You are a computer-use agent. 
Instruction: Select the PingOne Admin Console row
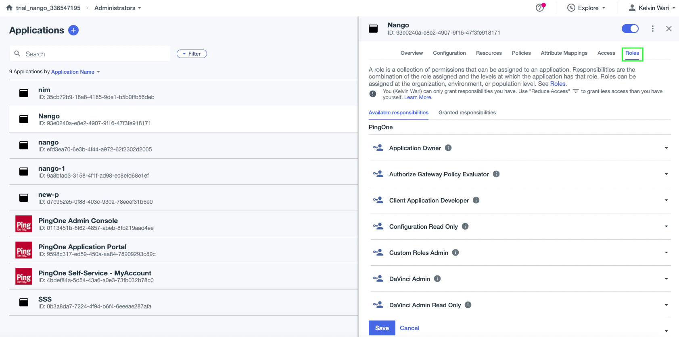click(x=184, y=224)
